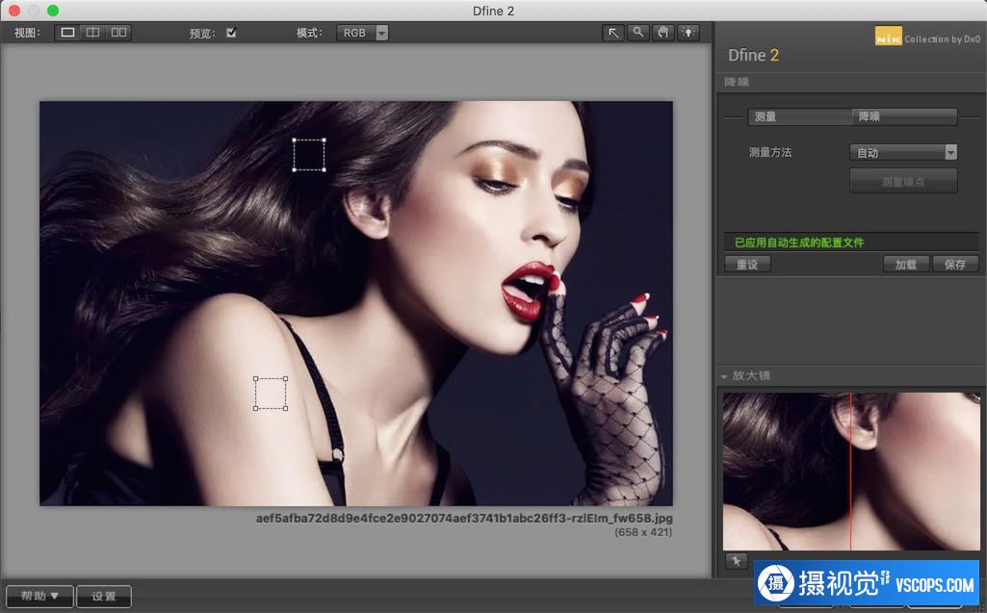Open the RGB mode dropdown

(x=362, y=33)
